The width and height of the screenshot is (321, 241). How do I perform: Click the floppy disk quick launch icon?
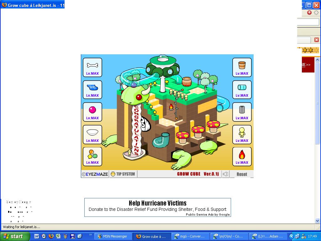(72, 236)
